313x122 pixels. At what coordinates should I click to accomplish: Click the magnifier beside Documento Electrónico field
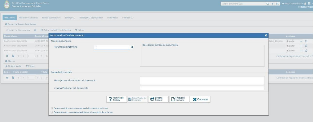click(x=132, y=47)
